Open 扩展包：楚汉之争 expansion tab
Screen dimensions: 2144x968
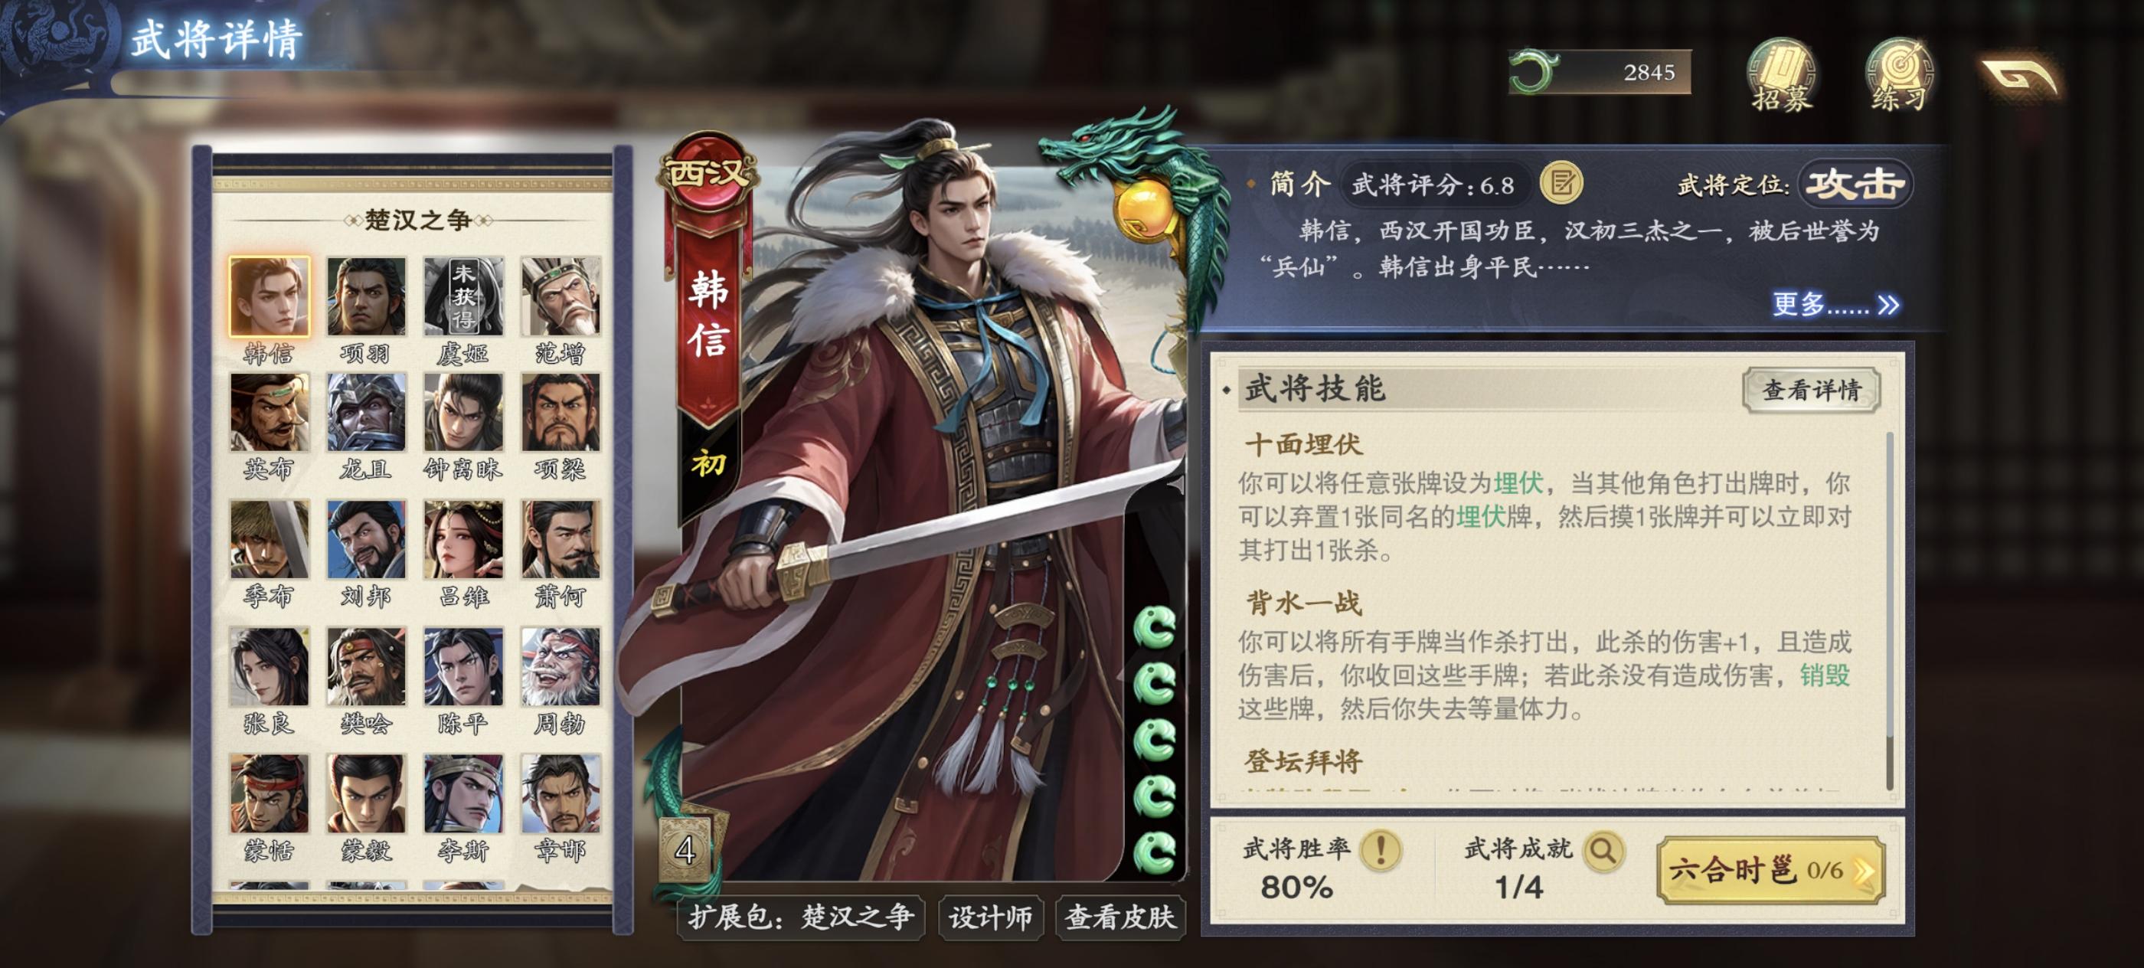click(x=801, y=917)
